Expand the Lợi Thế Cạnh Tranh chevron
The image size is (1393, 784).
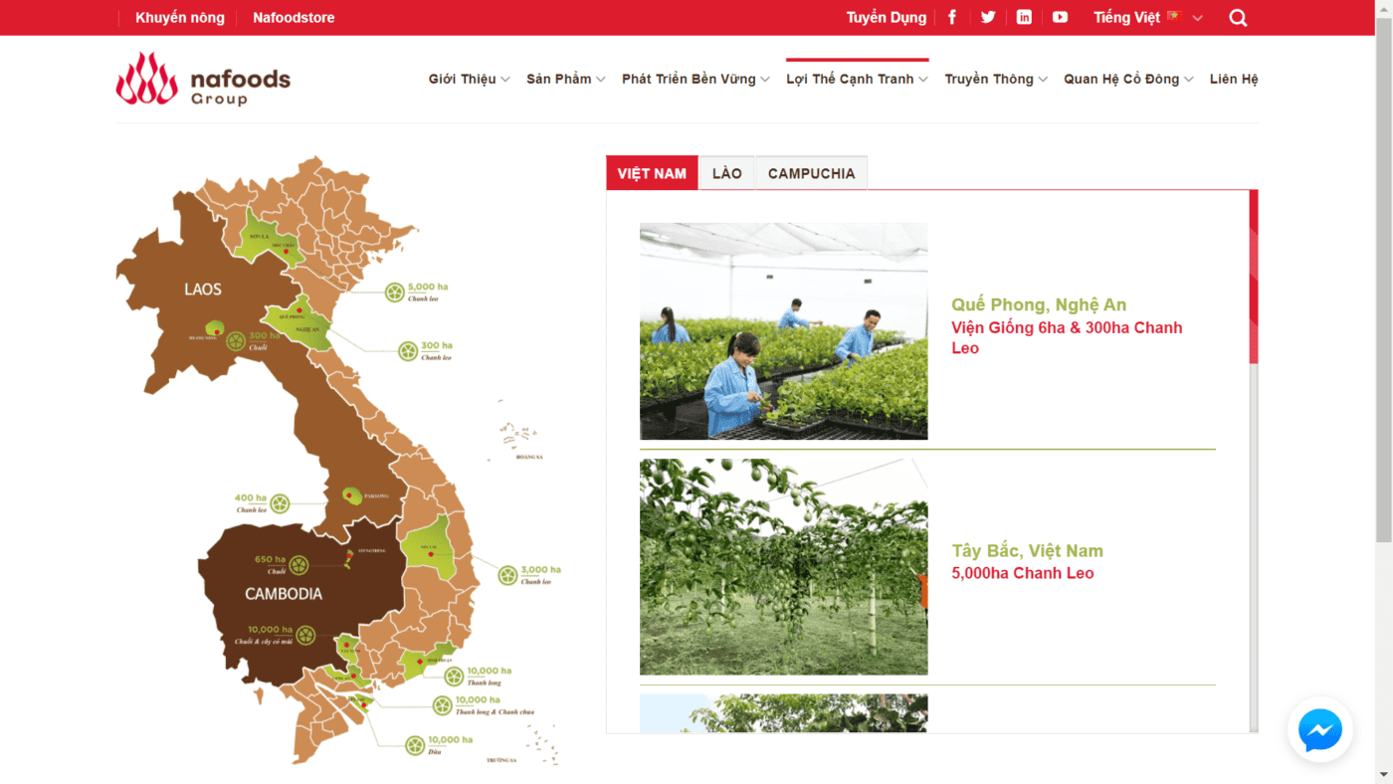(923, 80)
